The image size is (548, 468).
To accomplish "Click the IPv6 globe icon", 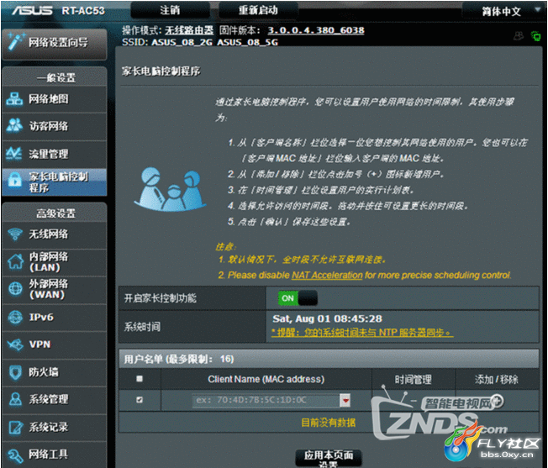I will (x=15, y=317).
